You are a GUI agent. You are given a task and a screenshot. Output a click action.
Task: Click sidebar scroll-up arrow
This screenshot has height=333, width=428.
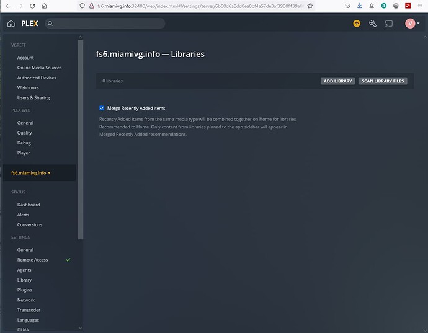click(x=80, y=37)
